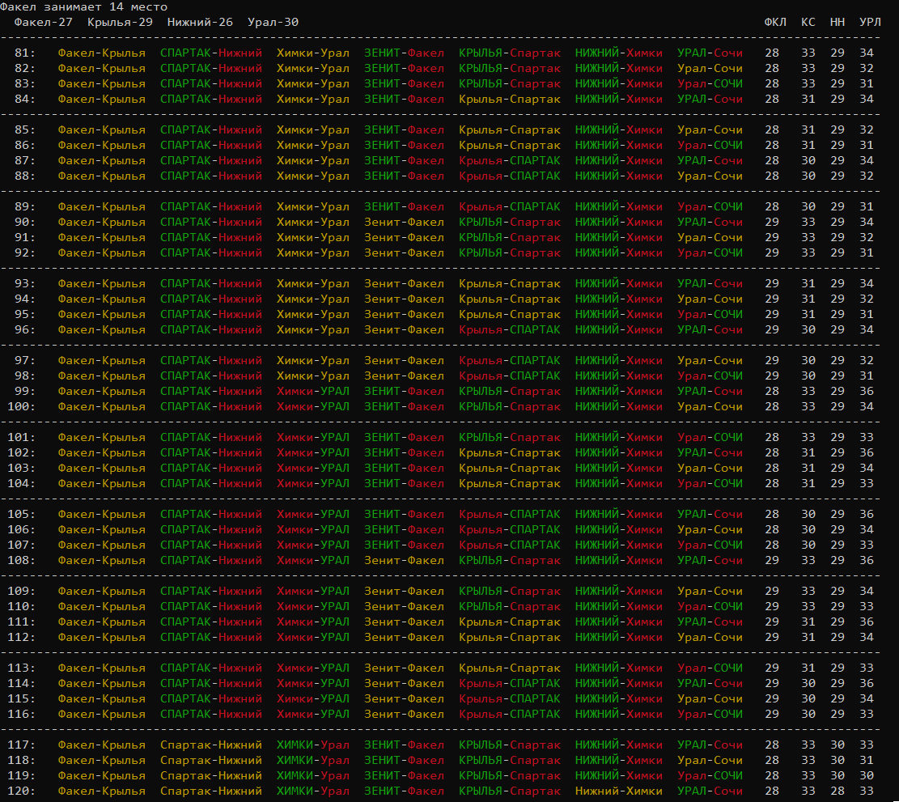Screen dimensions: 899x802
Task: Click 'СПАРТАК-Нижний' in row 83
Action: point(211,84)
